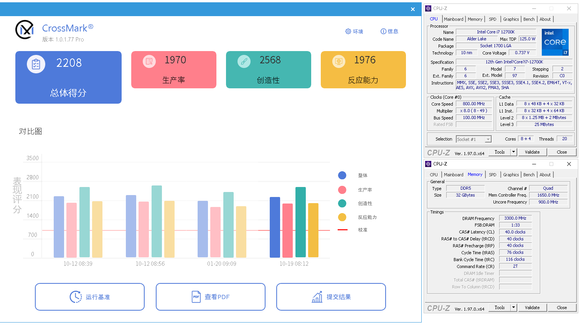Click the 反应能力 responsiveness card icon
Viewport: 579px width, 326px height.
coord(339,61)
